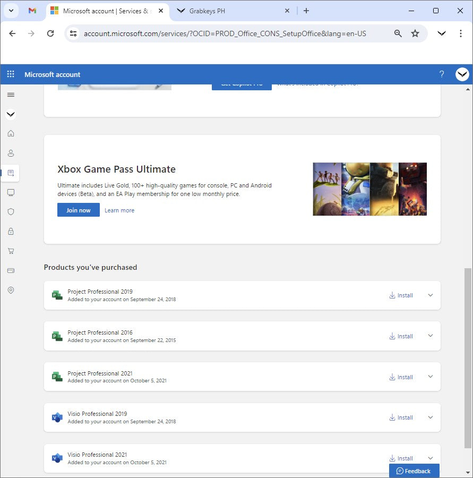The width and height of the screenshot is (473, 478).
Task: Open Payment options card icon in sidebar
Action: 11,270
